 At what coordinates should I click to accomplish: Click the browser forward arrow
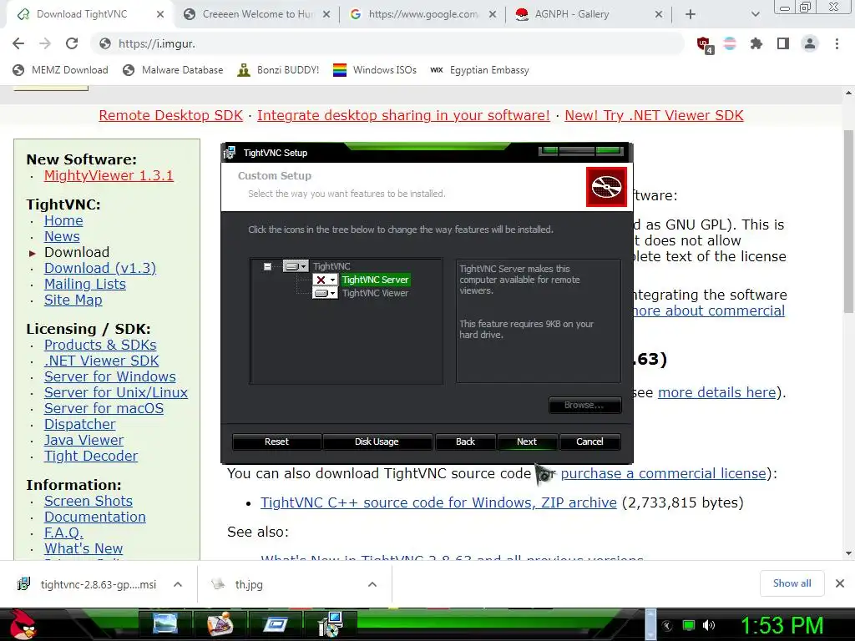(x=45, y=43)
